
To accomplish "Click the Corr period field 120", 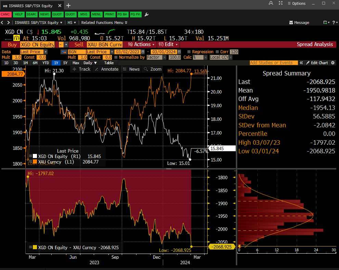I will 234,52.
